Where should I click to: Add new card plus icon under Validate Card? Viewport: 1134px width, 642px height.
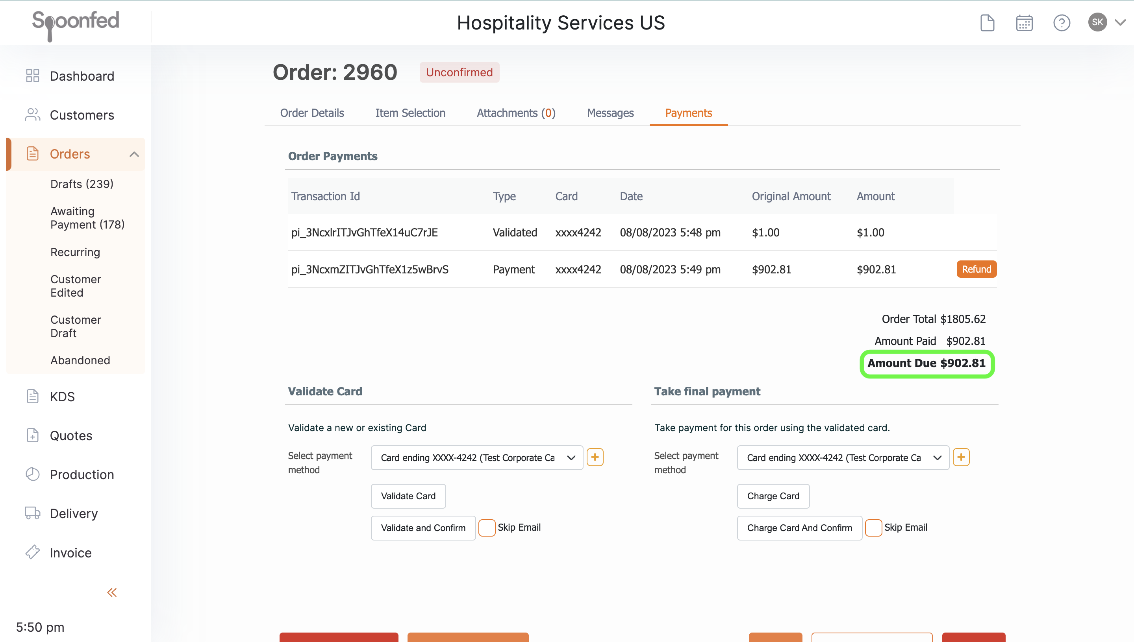(x=595, y=457)
